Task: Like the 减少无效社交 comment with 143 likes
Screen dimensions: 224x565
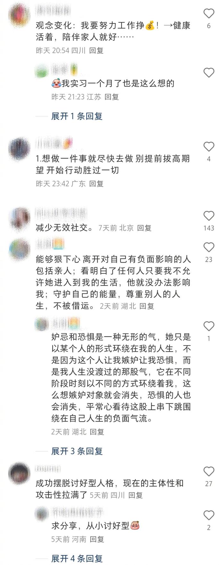Action: point(209,216)
